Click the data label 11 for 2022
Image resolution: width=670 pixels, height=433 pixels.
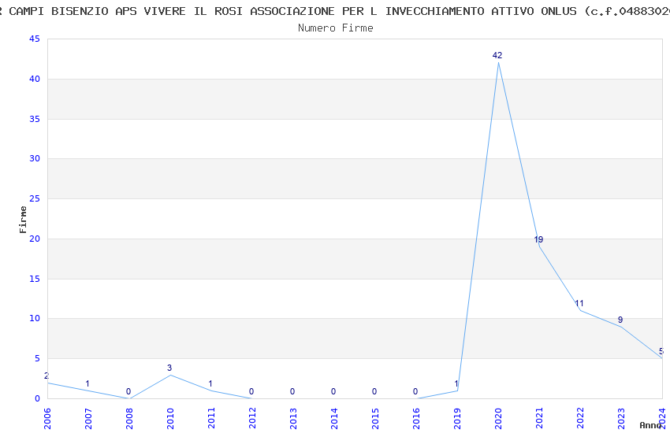click(x=579, y=303)
